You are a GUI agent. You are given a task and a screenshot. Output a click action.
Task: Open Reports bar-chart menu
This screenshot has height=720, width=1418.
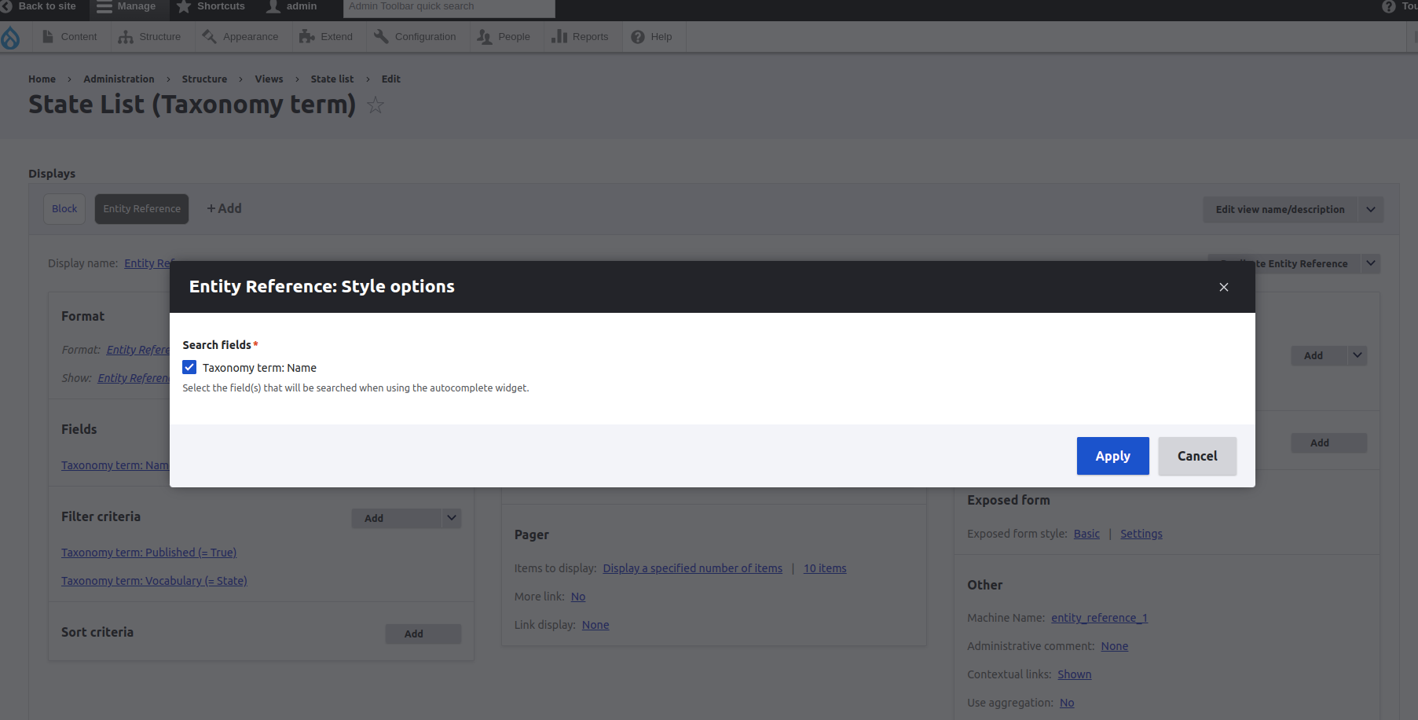(x=580, y=37)
